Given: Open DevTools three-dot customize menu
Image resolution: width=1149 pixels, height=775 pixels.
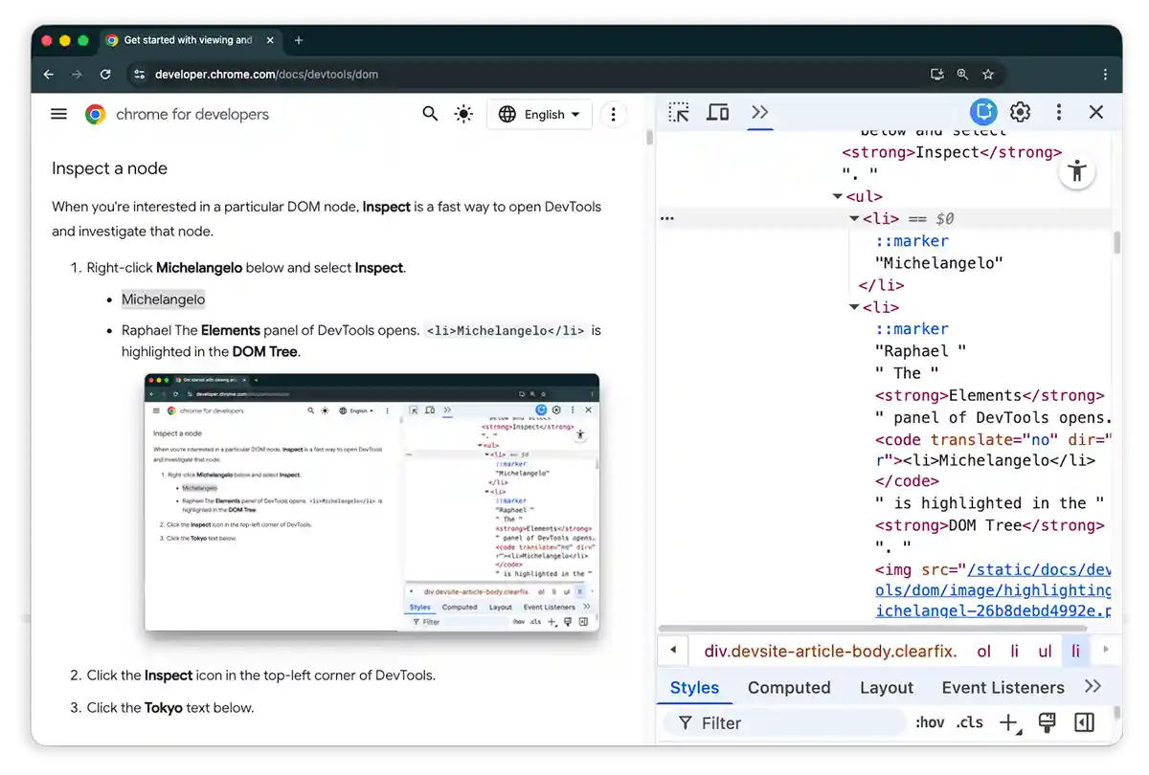Looking at the screenshot, I should click(1058, 113).
